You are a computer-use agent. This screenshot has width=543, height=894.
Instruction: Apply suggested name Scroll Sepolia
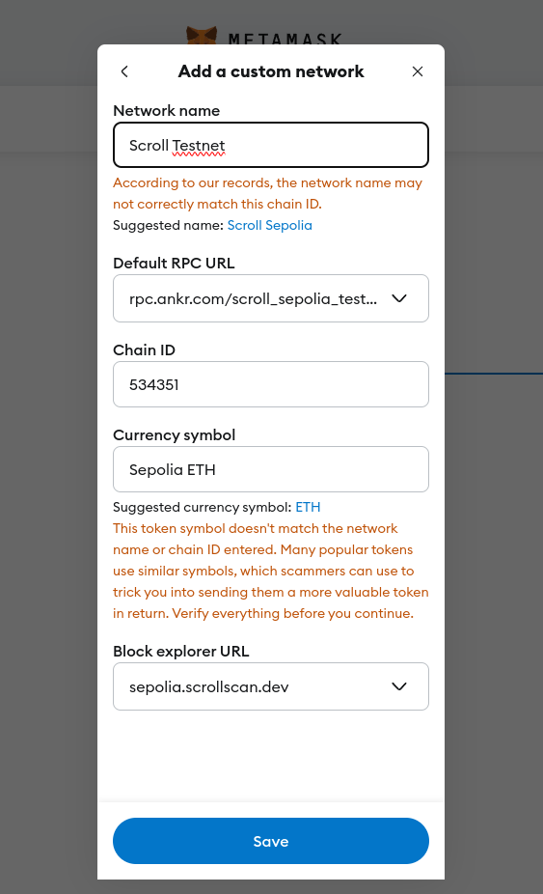[269, 225]
